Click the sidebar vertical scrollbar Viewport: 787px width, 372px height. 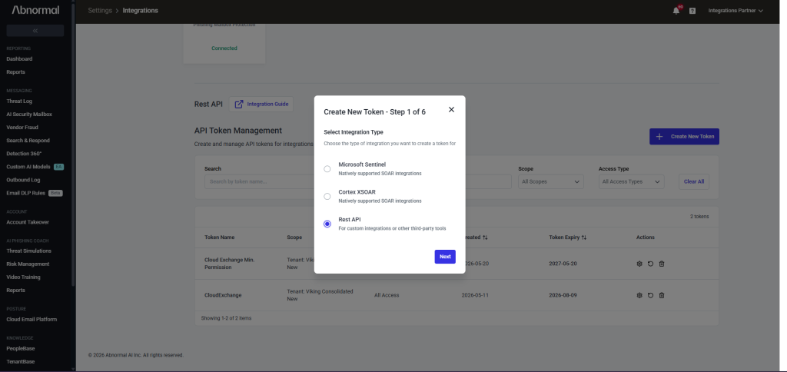coord(74,145)
